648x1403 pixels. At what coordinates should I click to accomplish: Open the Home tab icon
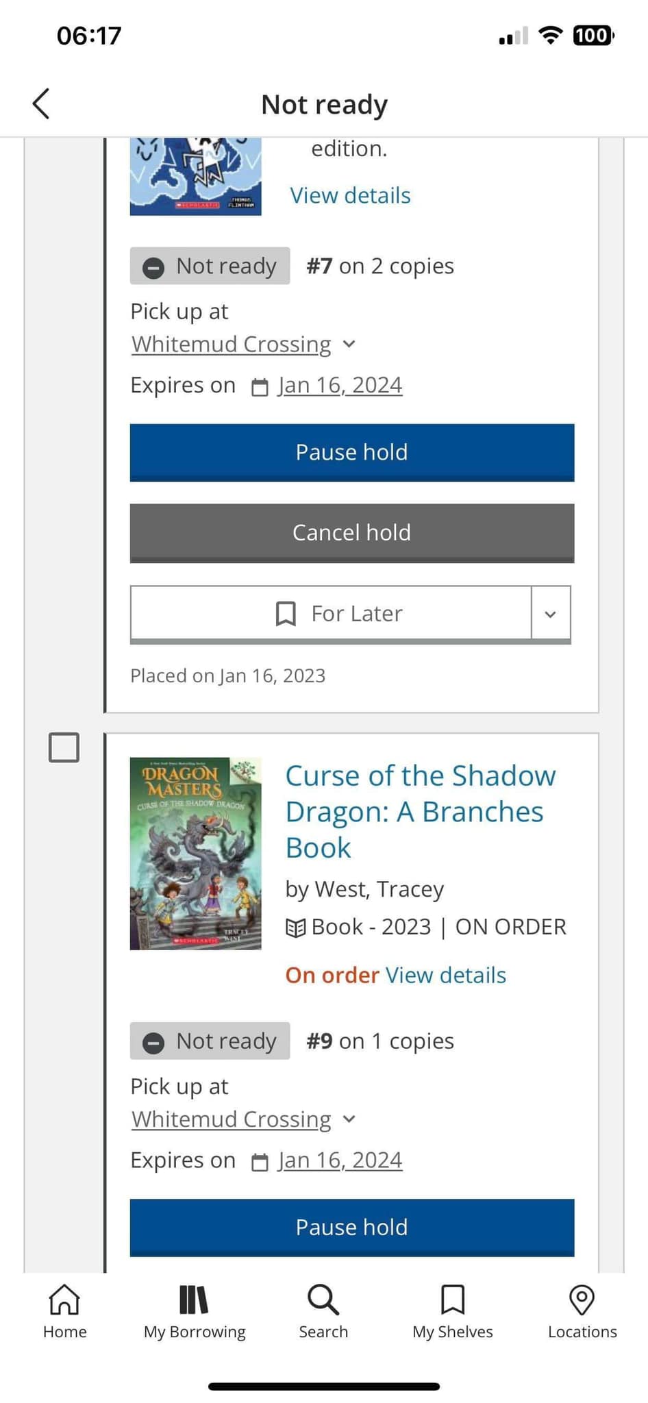pos(64,1300)
